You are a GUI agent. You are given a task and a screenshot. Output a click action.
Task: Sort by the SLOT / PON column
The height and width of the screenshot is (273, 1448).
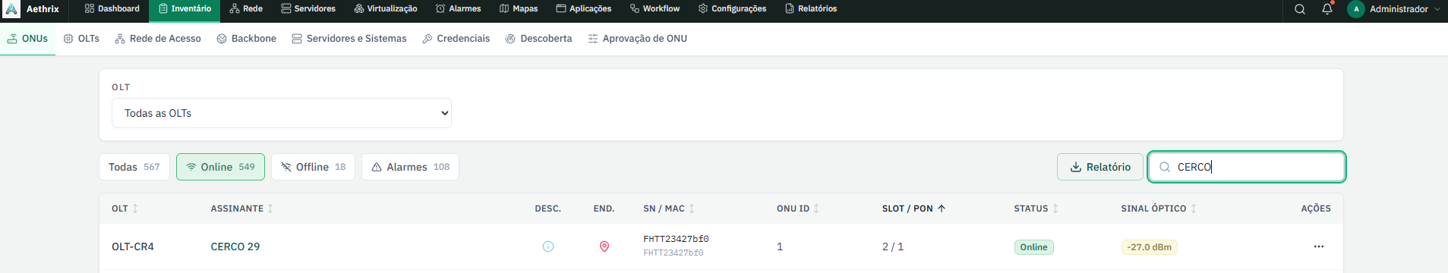pyautogui.click(x=913, y=209)
